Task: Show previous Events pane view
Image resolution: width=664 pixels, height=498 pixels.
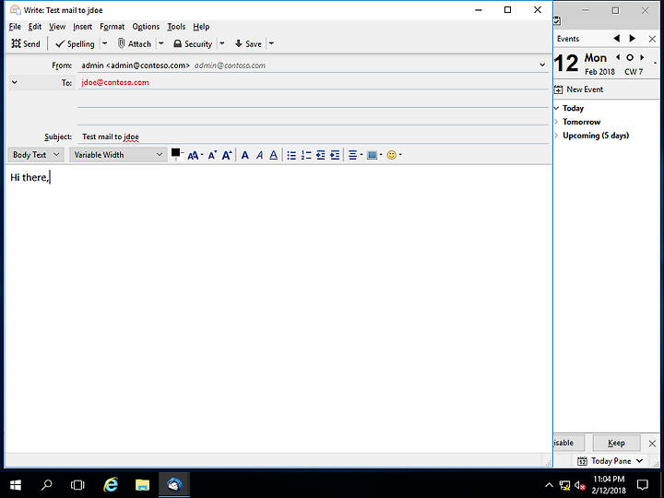Action: click(x=617, y=39)
